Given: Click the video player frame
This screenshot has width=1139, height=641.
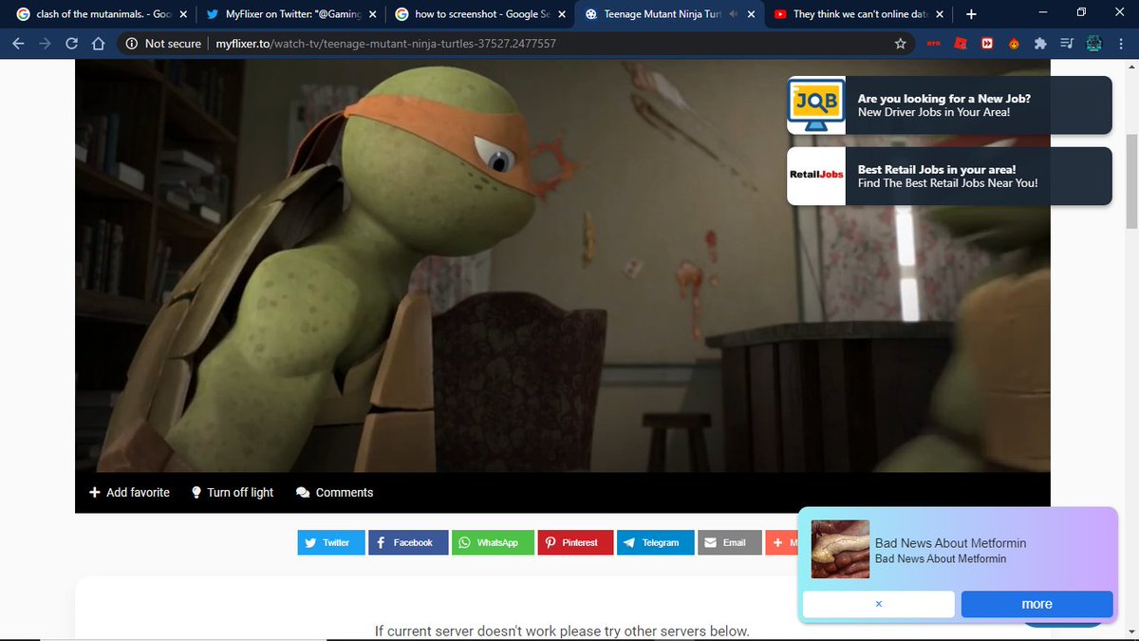Looking at the screenshot, I should (x=563, y=266).
